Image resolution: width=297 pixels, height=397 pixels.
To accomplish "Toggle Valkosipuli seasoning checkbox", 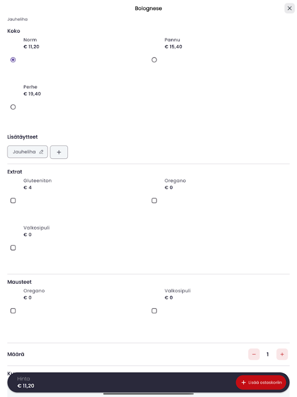I will point(154,311).
